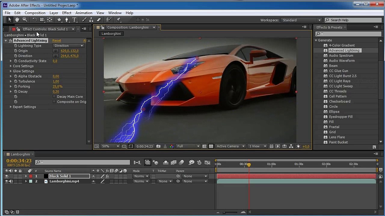Expand the Core Settings group

pos(11,66)
